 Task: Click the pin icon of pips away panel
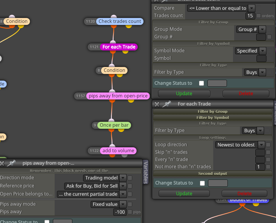[x=11, y=163]
